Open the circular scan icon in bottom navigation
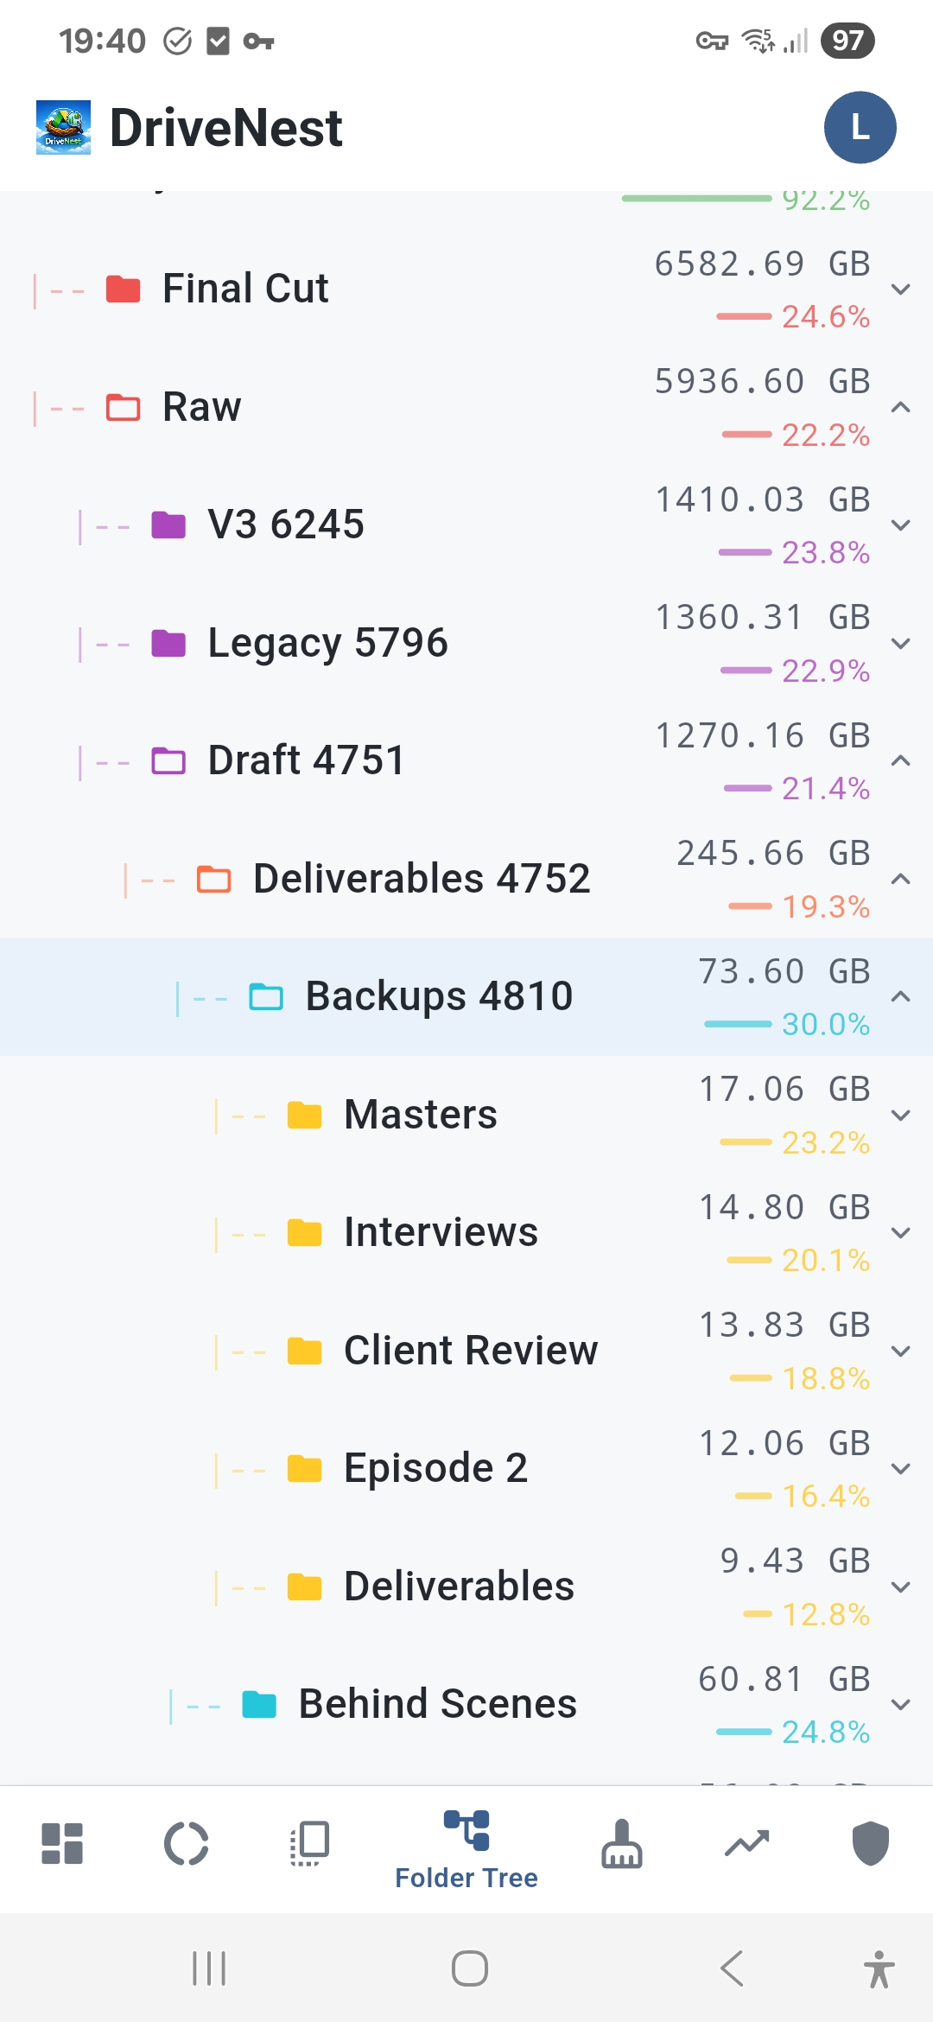Viewport: 933px width, 2022px height. [x=187, y=1844]
